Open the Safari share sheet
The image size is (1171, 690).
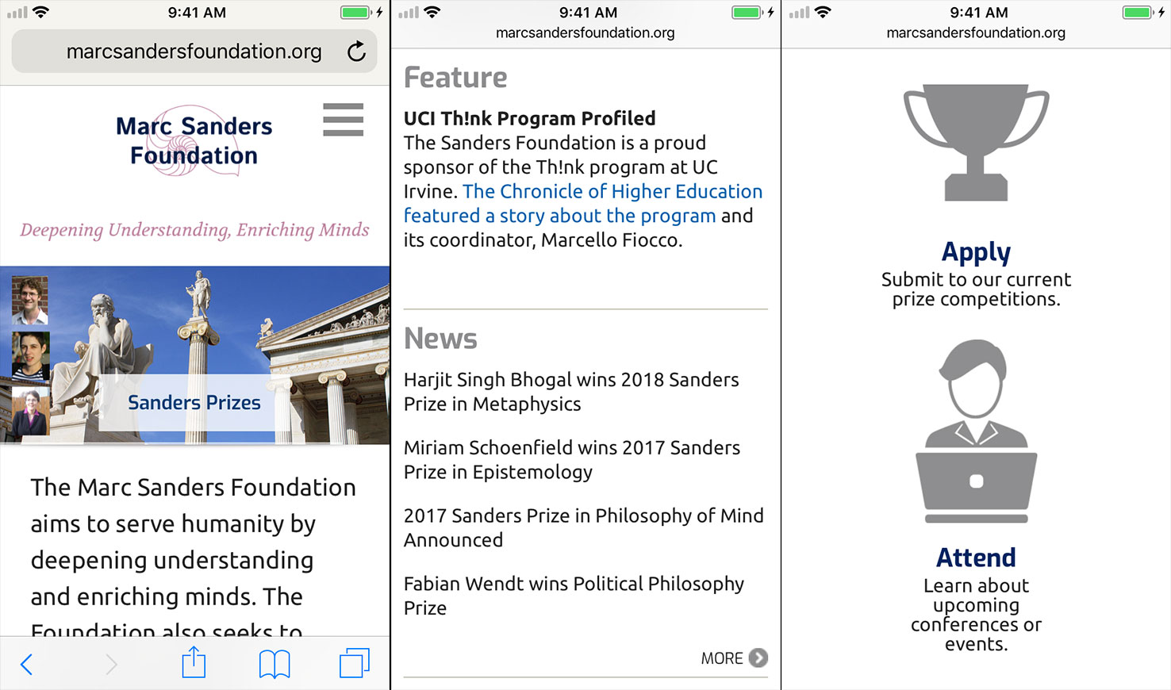point(194,663)
